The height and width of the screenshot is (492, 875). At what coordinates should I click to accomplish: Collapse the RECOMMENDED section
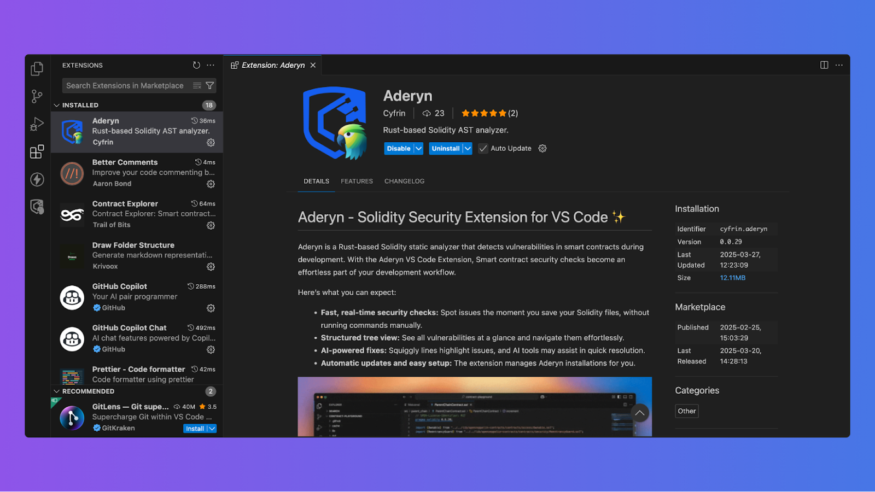coord(56,391)
